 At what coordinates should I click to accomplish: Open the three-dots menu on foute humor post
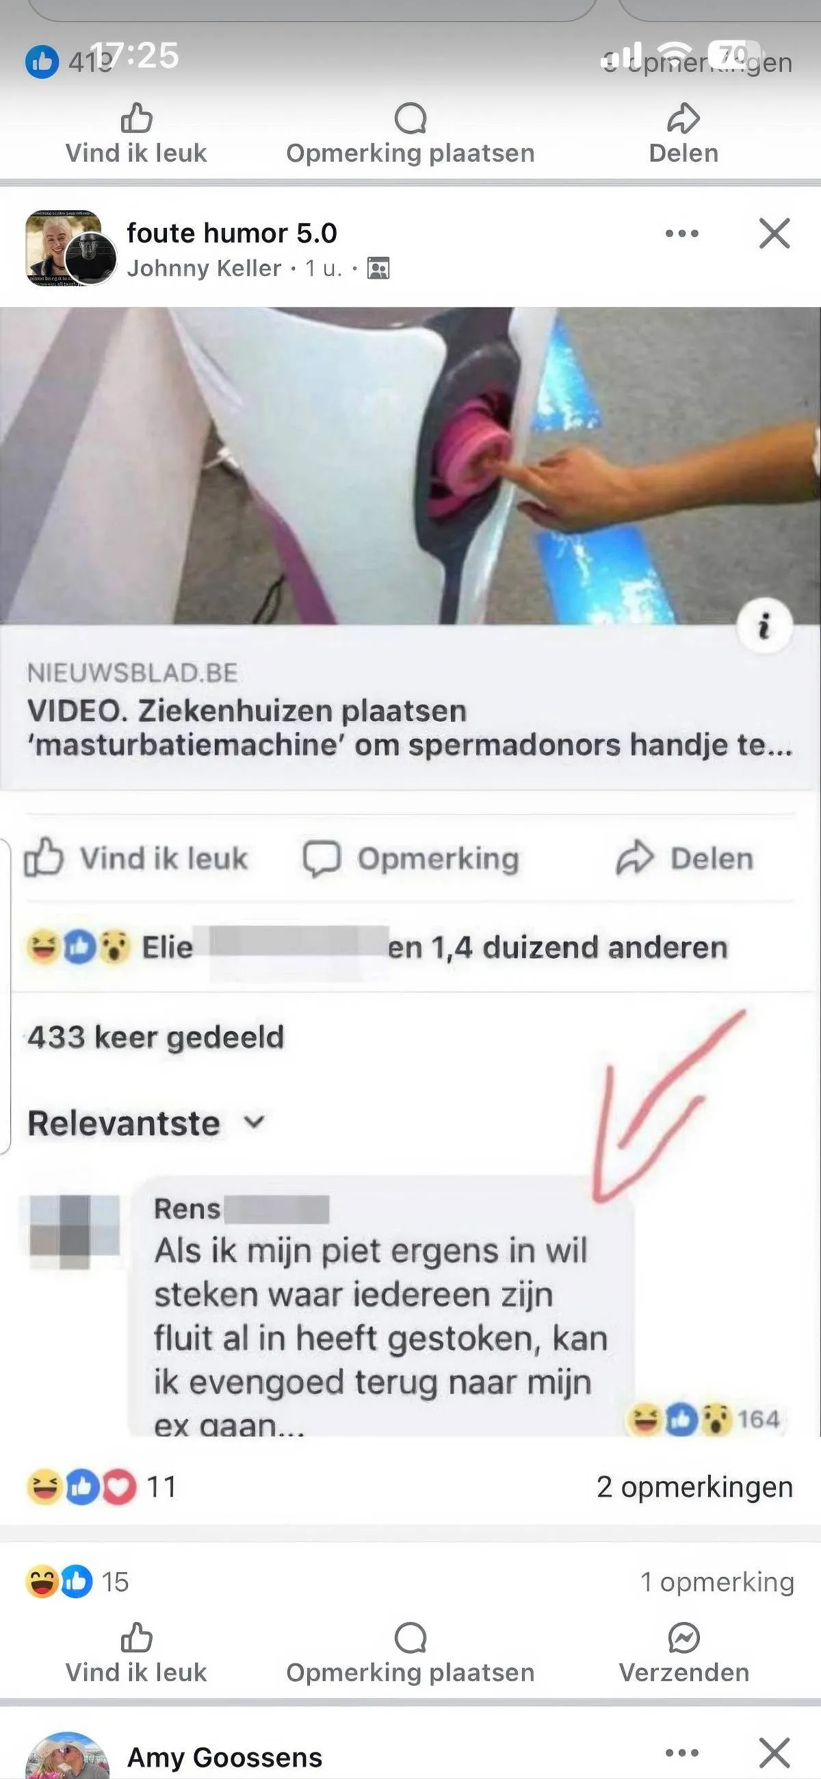(681, 234)
